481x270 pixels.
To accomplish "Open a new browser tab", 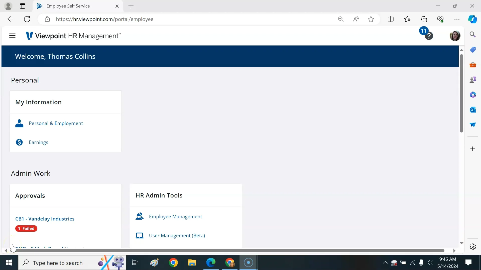I will point(131,6).
